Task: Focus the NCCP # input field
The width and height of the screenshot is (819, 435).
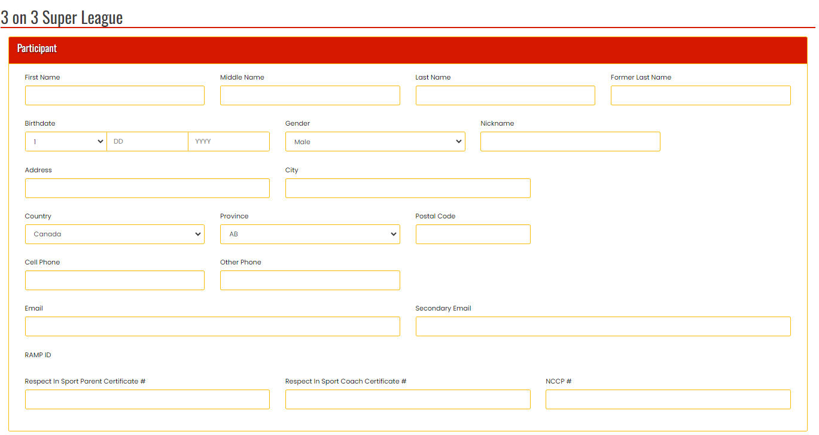Action: click(668, 399)
